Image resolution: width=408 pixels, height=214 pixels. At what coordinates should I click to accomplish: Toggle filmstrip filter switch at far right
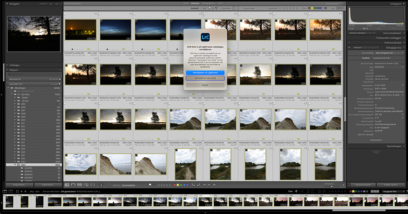pos(406,191)
